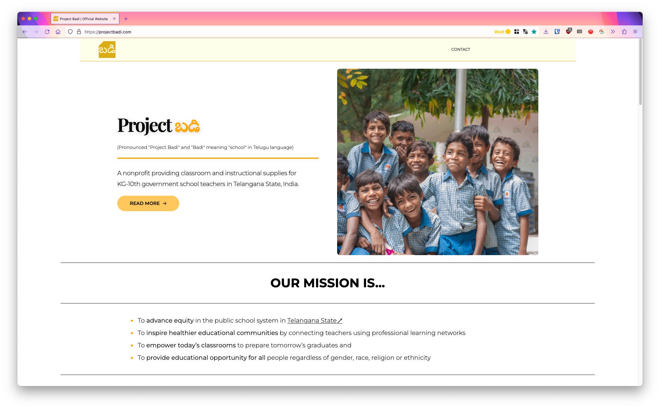This screenshot has width=660, height=409.
Task: Reload the current page
Action: [x=47, y=32]
